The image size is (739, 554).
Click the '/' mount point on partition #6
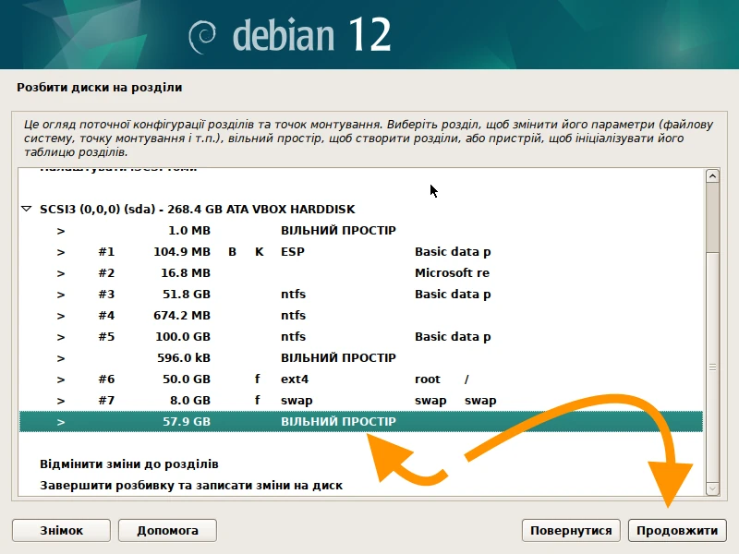pos(466,379)
